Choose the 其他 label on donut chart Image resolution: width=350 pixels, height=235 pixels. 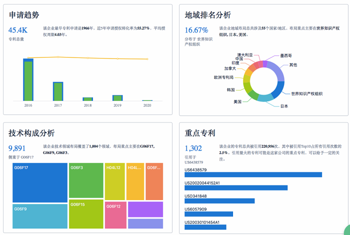293,65
